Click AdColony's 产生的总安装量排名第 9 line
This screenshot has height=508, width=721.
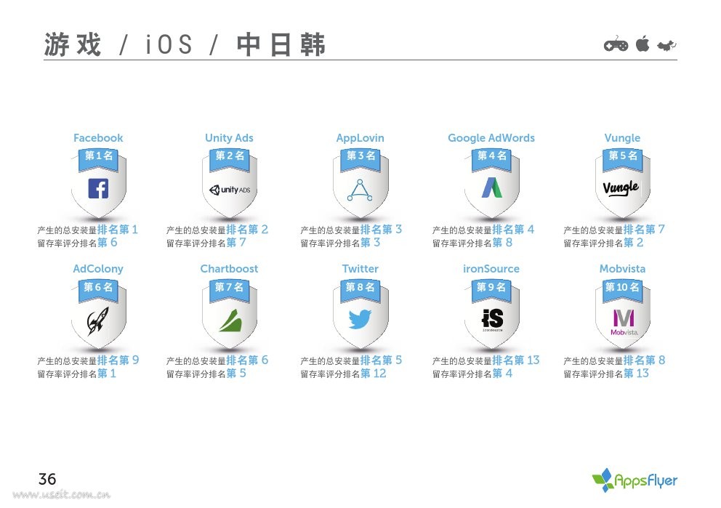pos(88,360)
